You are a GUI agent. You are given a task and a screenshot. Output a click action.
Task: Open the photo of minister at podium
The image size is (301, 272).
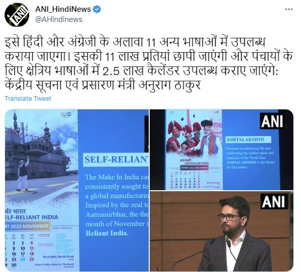click(221, 231)
